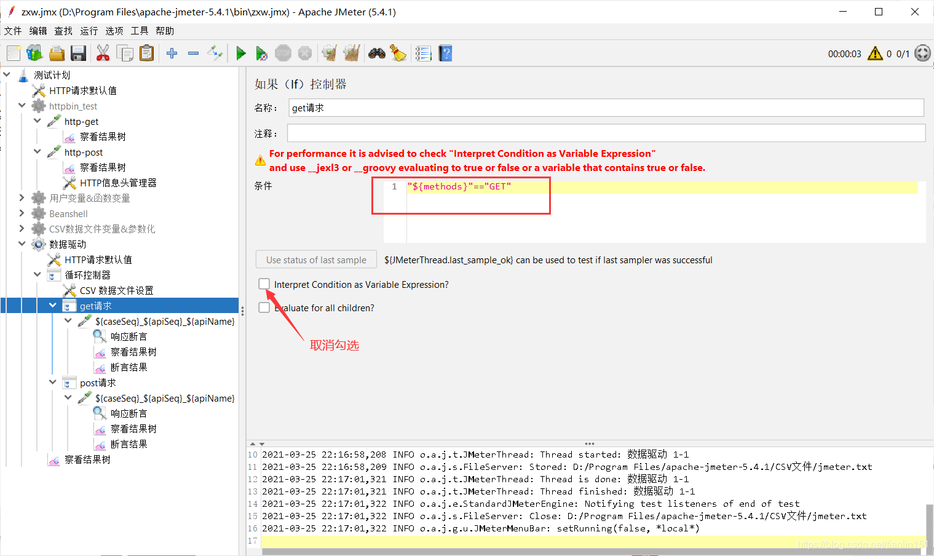The image size is (934, 556).
Task: Copy the selected element using the toolbar
Action: 125,54
